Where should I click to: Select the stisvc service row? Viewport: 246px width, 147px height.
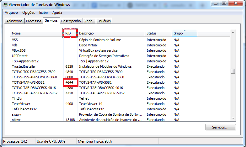[120, 119]
